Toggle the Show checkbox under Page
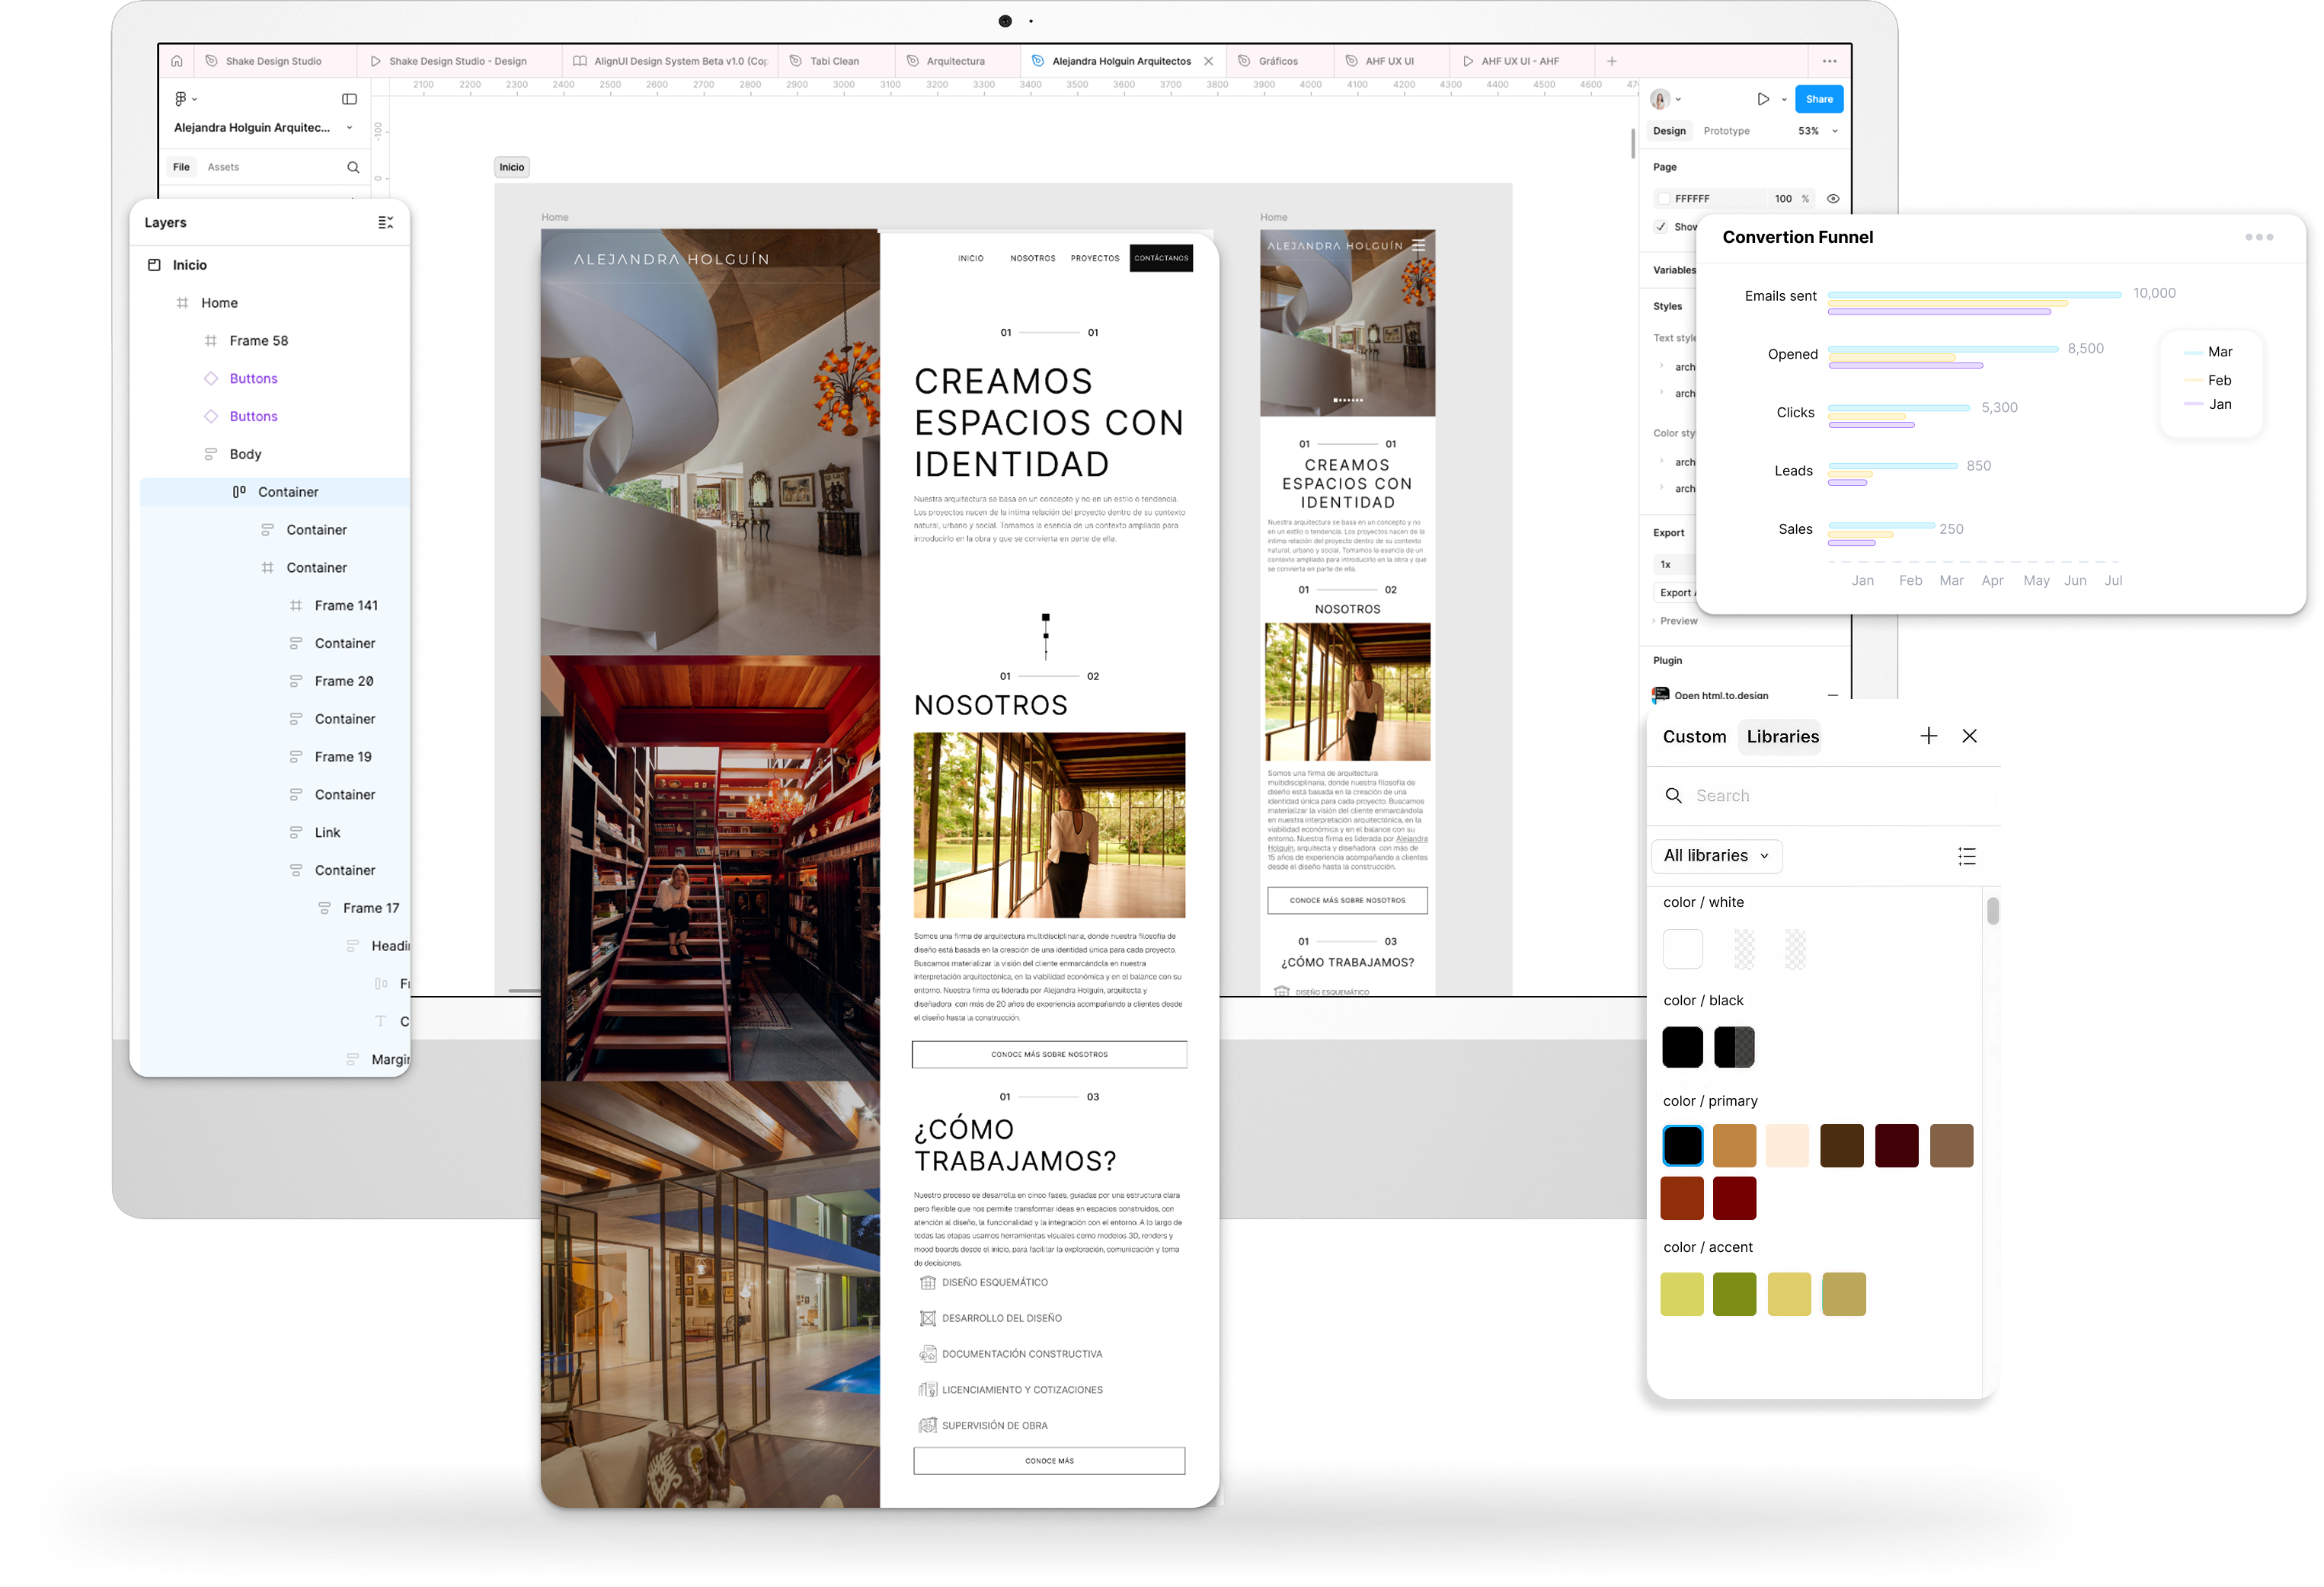 pos(1661,227)
